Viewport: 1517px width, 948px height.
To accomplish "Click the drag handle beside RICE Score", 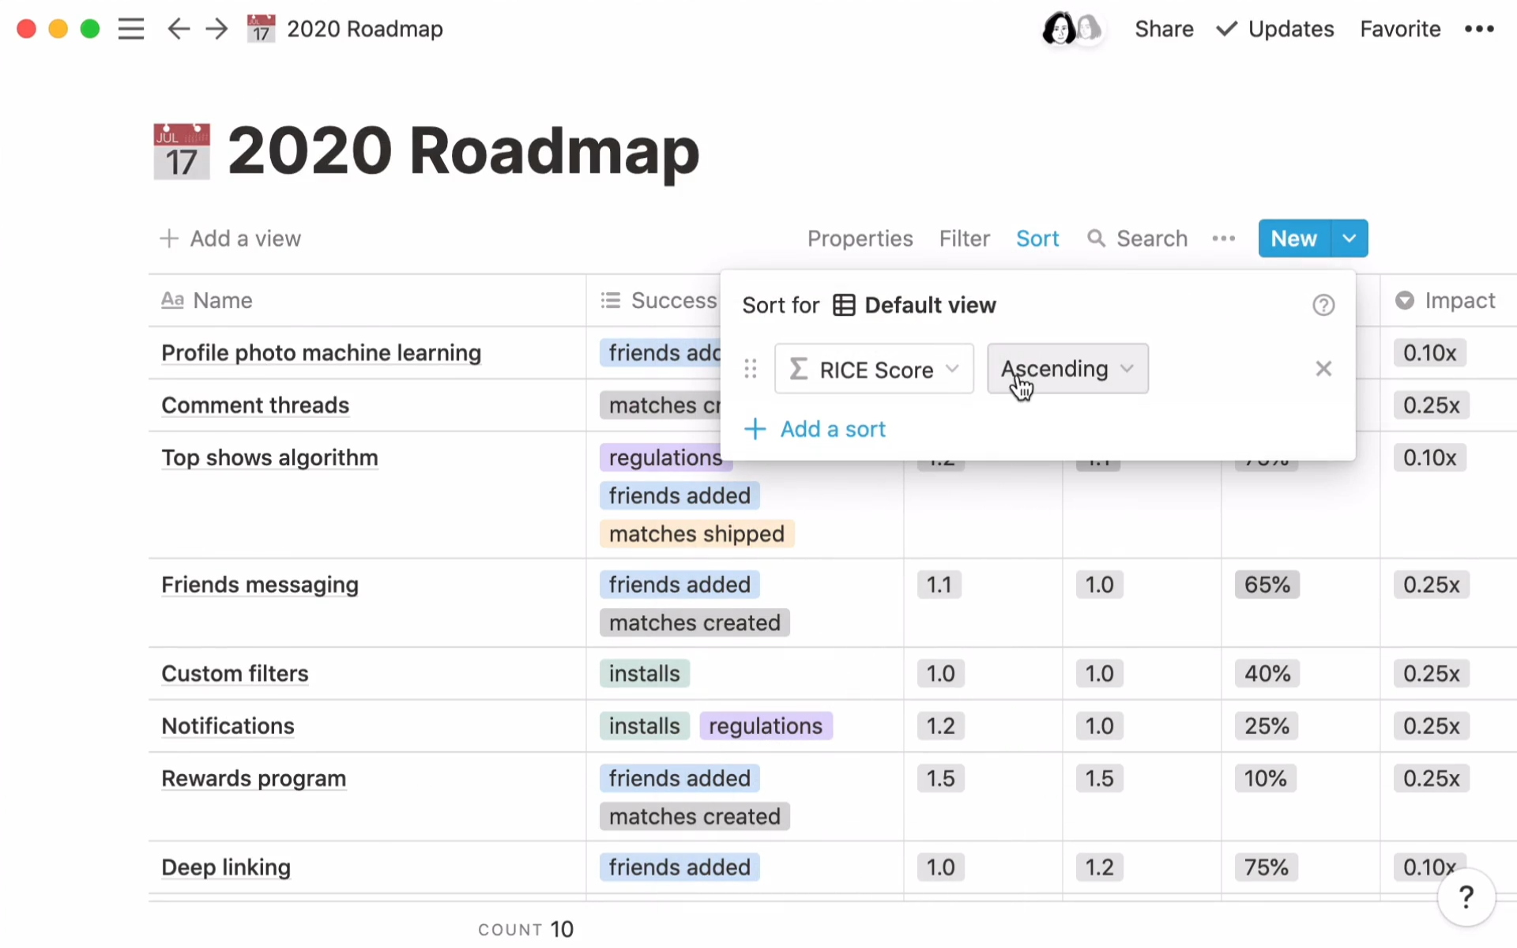I will [751, 369].
